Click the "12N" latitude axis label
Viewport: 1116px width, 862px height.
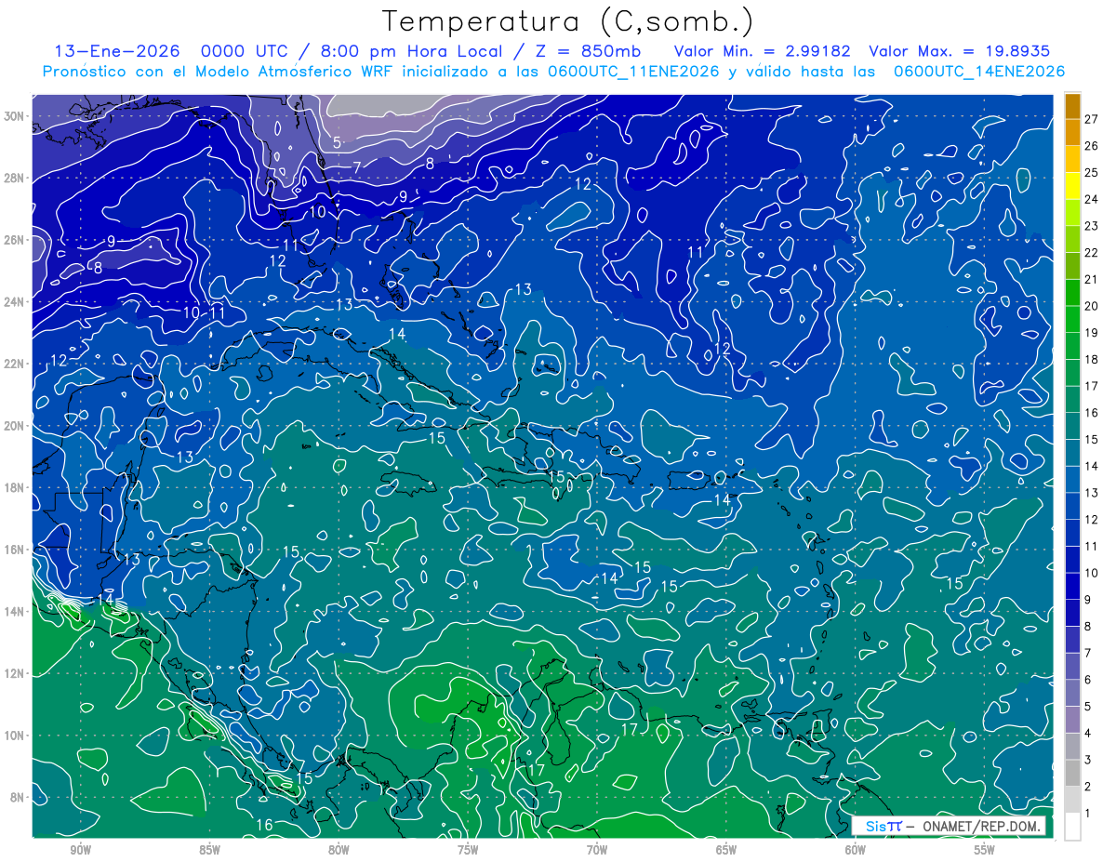point(15,673)
